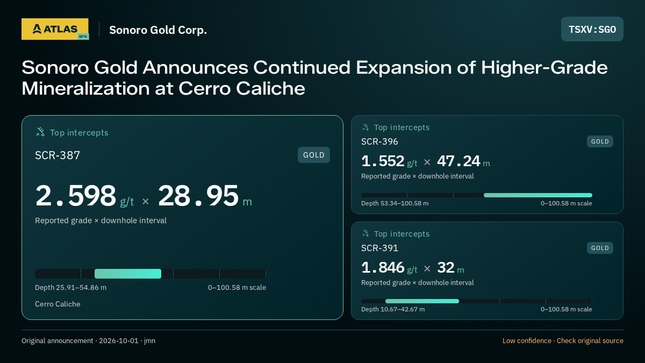Click the ATLAS logo

pos(55,29)
